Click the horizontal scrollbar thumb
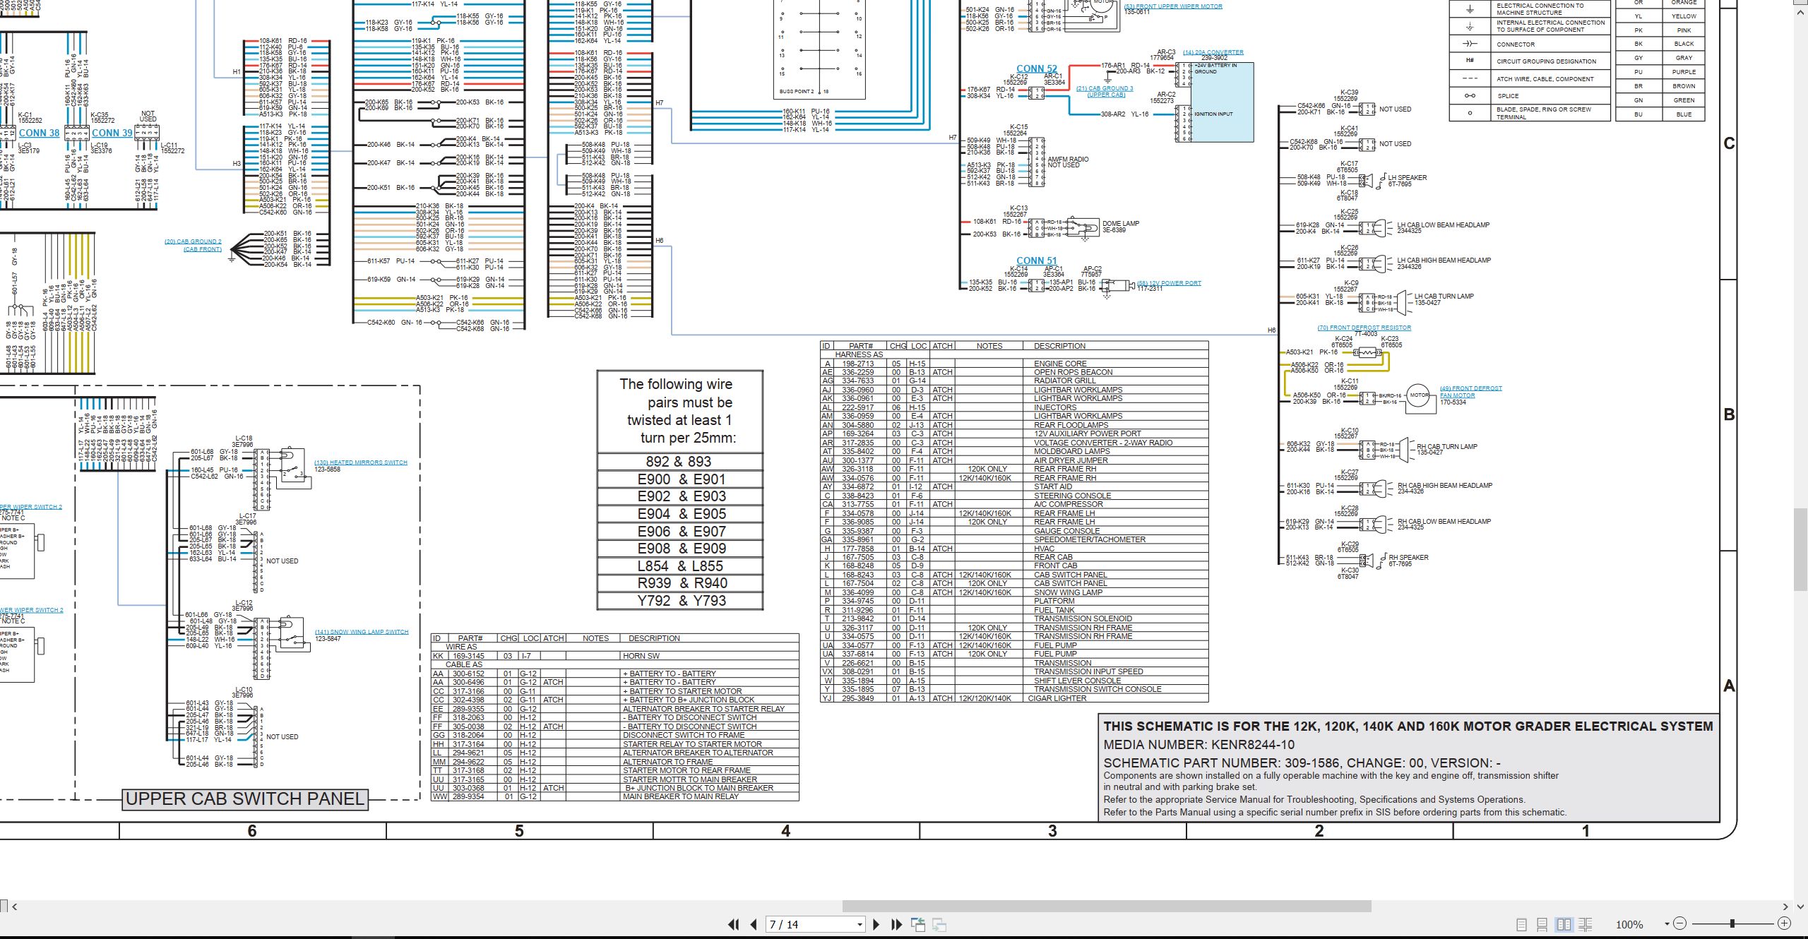The width and height of the screenshot is (1808, 939). click(x=1107, y=906)
